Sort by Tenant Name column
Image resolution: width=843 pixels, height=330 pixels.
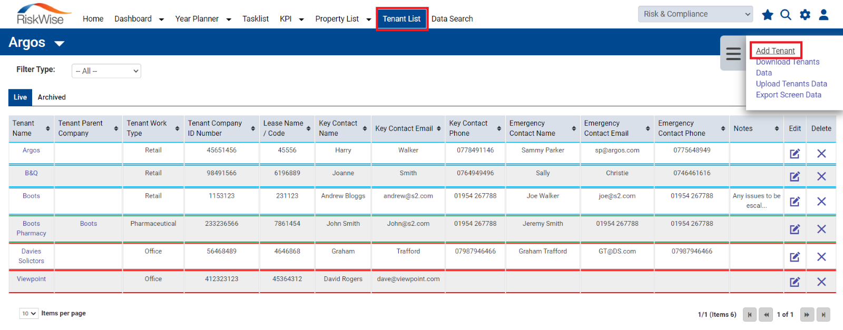point(48,128)
